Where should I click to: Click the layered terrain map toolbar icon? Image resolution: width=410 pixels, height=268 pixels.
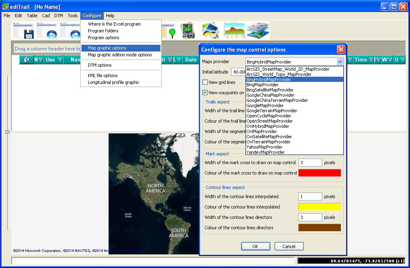click(258, 31)
